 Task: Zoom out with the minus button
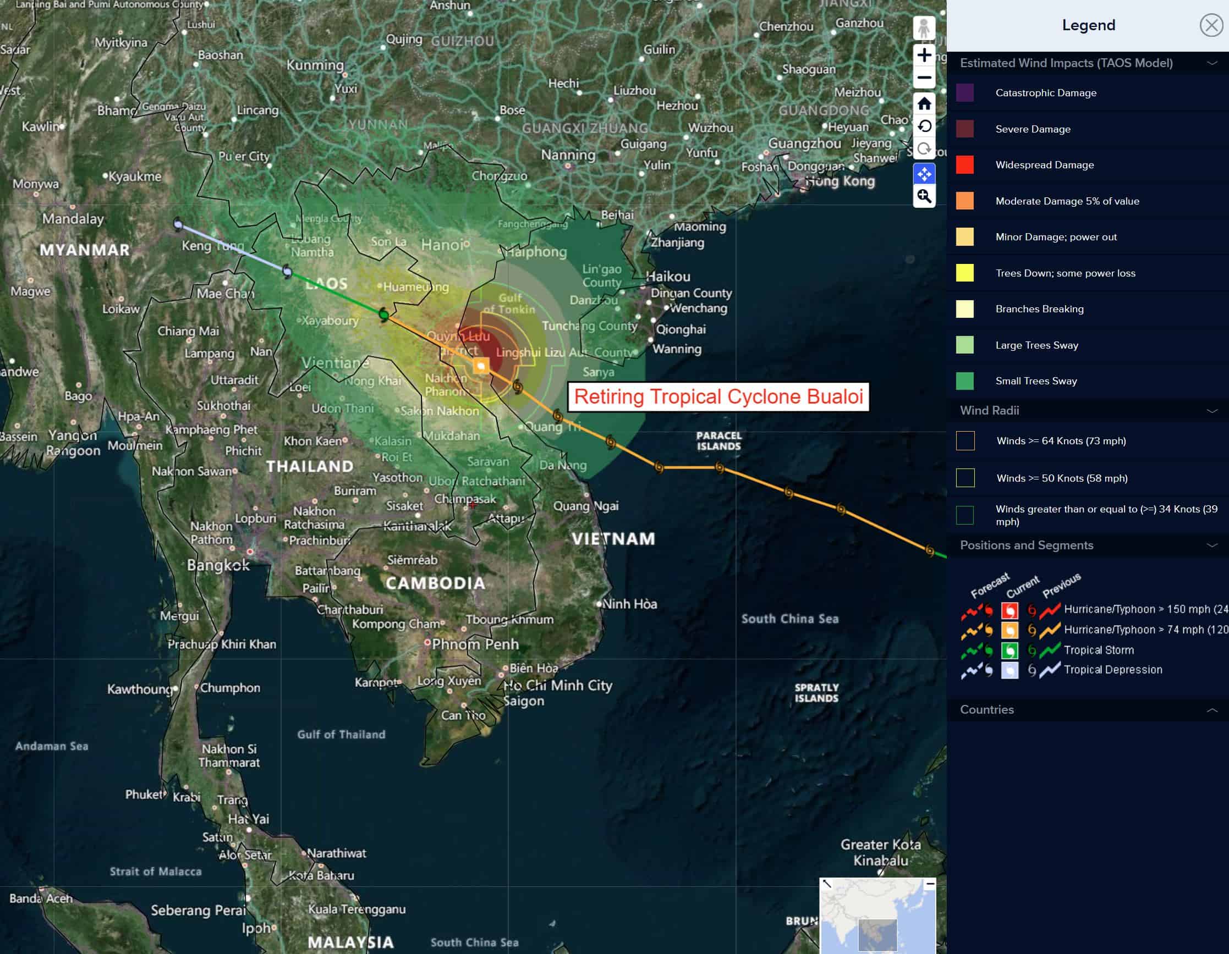(x=924, y=78)
